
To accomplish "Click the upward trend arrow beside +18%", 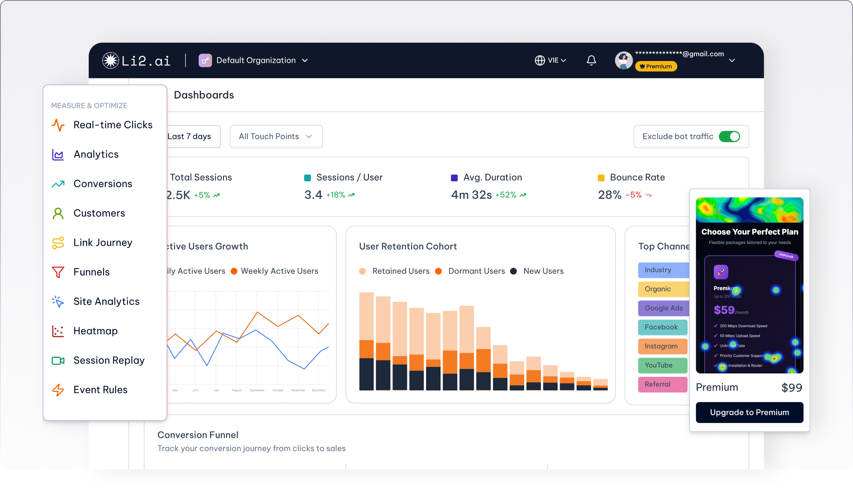I will (x=351, y=195).
